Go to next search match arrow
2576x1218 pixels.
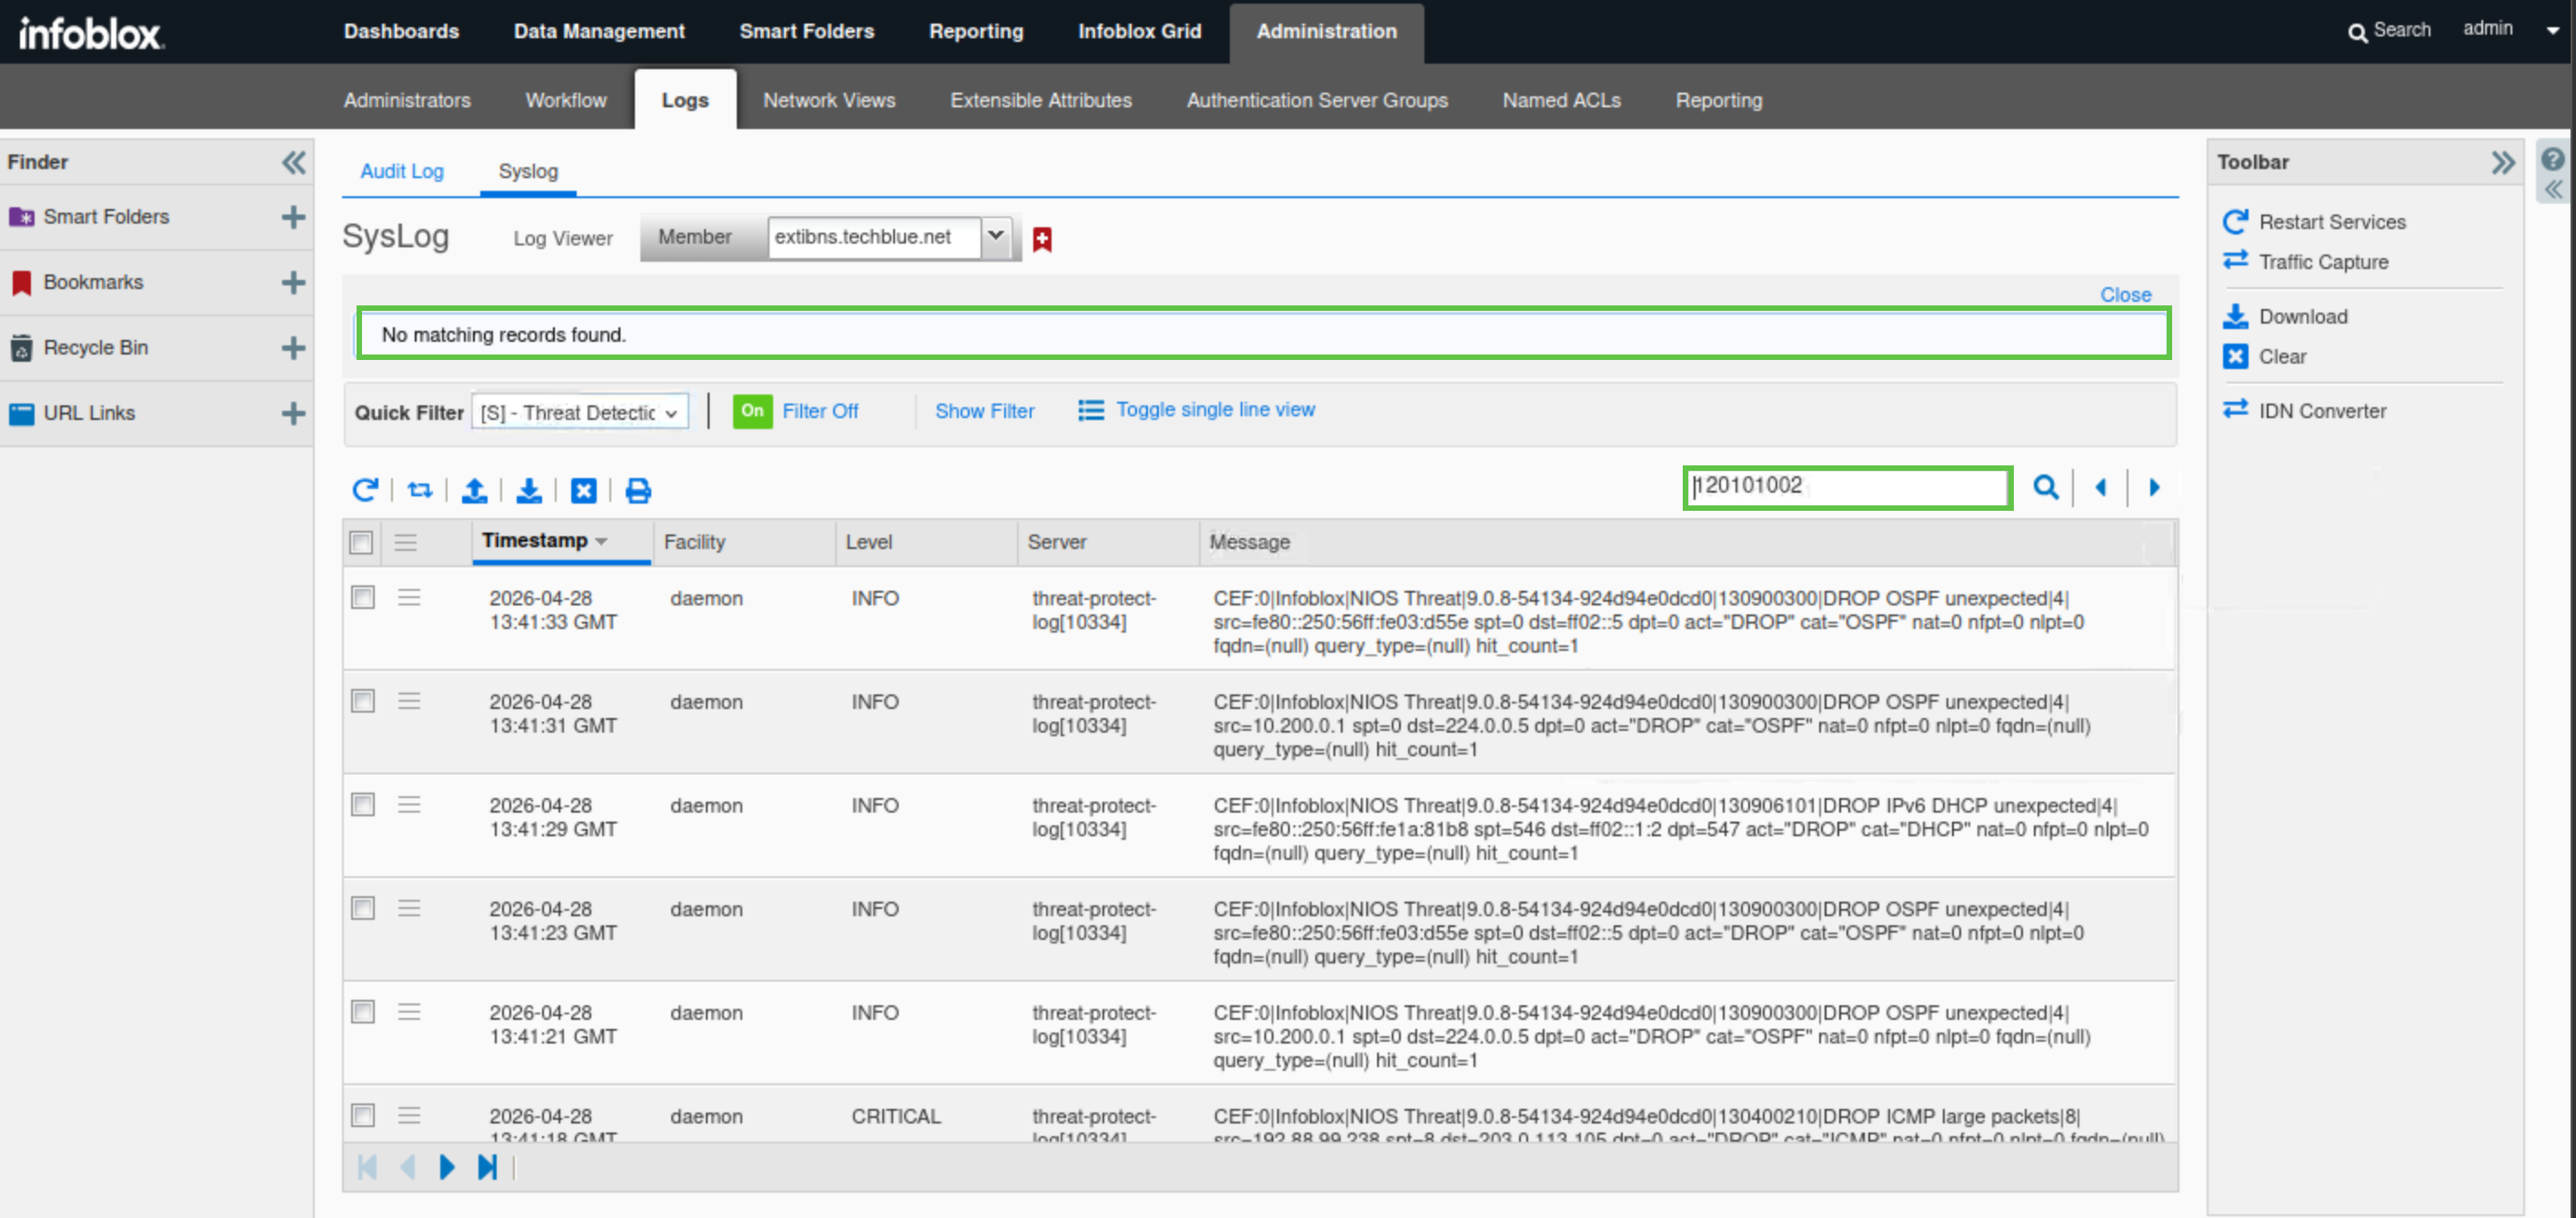click(x=2154, y=486)
